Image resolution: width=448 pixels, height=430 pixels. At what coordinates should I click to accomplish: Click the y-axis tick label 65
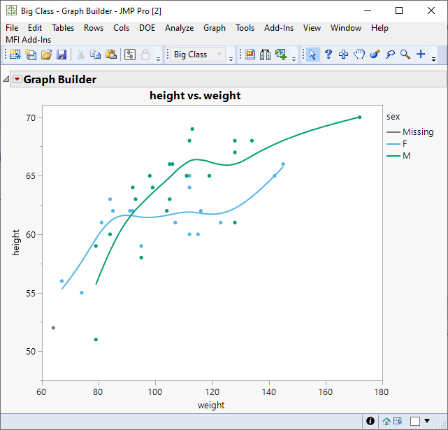pos(31,175)
